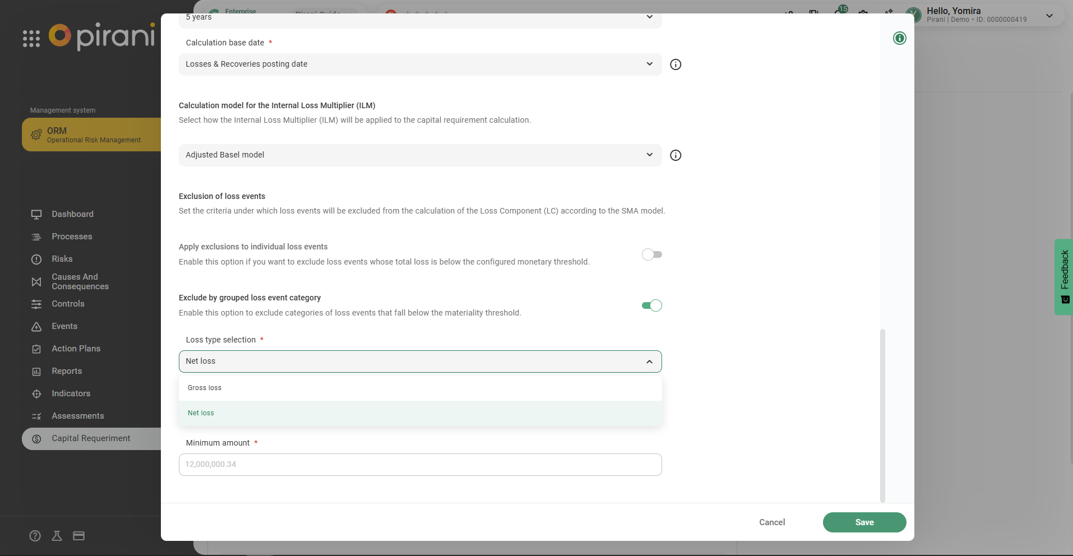Click the dialog's vertical scrollbar
This screenshot has width=1073, height=556.
(882, 415)
